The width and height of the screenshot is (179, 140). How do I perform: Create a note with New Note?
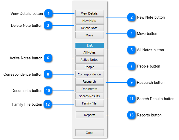pyautogui.click(x=89, y=21)
